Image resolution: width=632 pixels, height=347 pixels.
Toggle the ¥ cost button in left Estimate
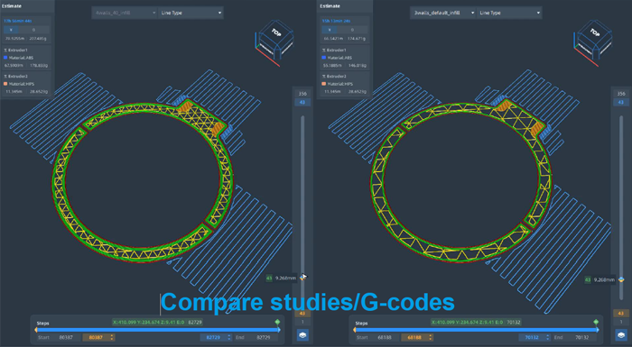pos(11,30)
